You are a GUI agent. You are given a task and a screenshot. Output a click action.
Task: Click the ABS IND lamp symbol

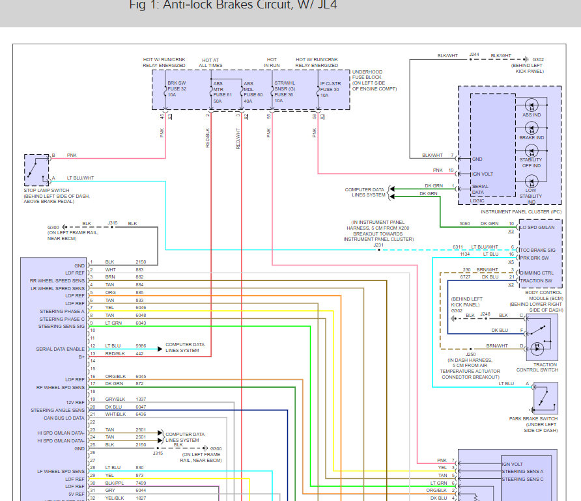click(x=531, y=105)
